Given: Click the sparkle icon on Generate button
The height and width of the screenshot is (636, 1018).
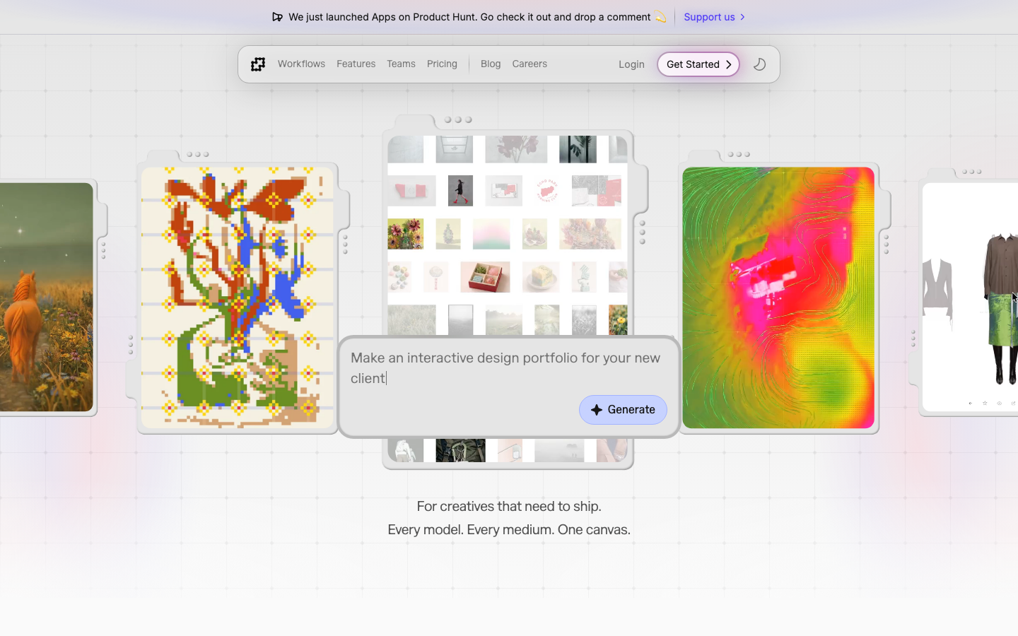Looking at the screenshot, I should click(597, 410).
